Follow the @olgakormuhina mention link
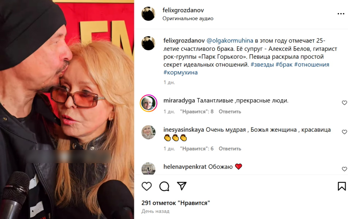 pyautogui.click(x=230, y=41)
